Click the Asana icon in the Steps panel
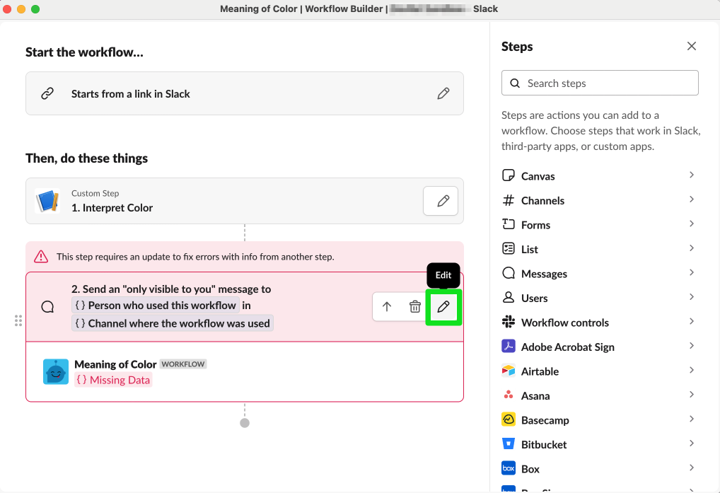This screenshot has height=493, width=720. tap(509, 395)
